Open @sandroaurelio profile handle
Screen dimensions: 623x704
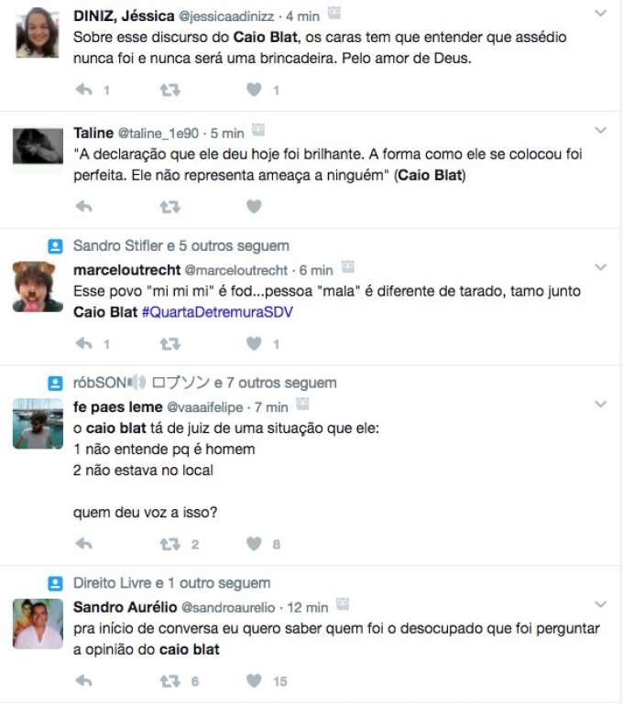coord(228,608)
